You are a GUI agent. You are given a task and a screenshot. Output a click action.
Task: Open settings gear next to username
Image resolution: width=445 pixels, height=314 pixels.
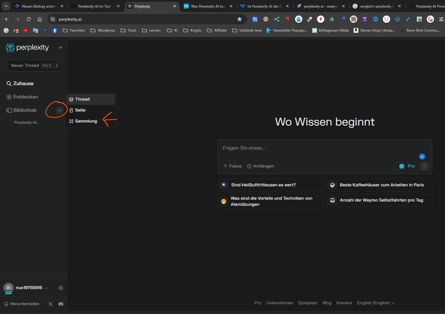coord(61,288)
